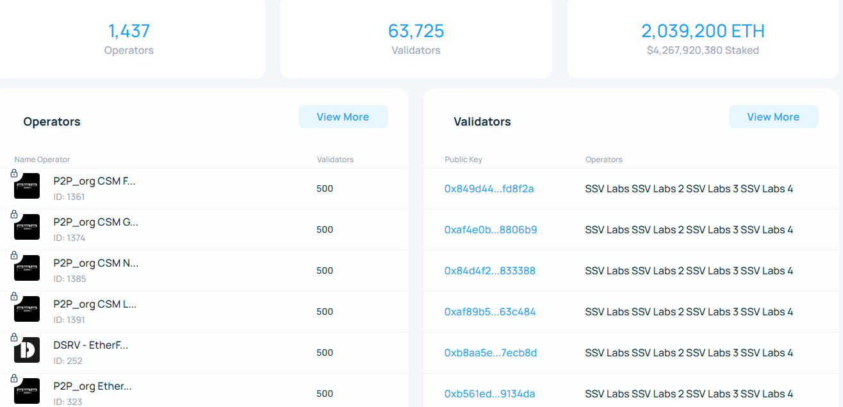This screenshot has width=843, height=407.
Task: Open validator 0xaf89b5...63c484
Action: (490, 311)
